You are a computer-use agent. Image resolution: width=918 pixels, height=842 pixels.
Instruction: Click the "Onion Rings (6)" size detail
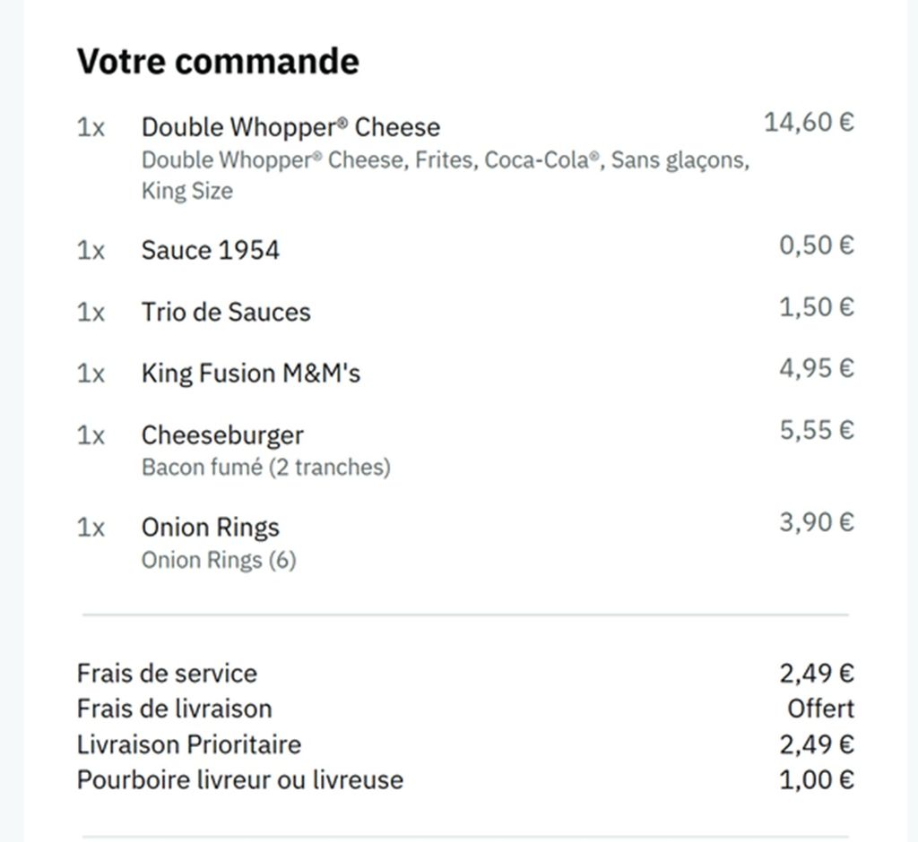219,561
